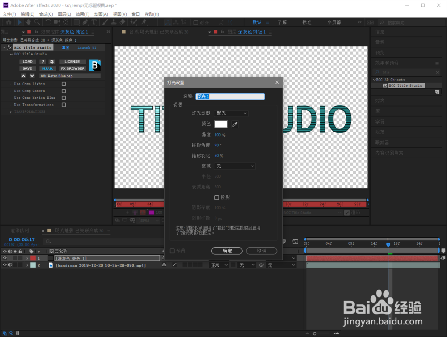This screenshot has width=447, height=337.
Task: Click the current time indicator in the timeline
Action: point(388,244)
